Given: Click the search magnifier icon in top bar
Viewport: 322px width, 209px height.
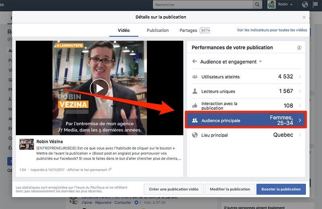Looking at the screenshot, I should coord(257,5).
